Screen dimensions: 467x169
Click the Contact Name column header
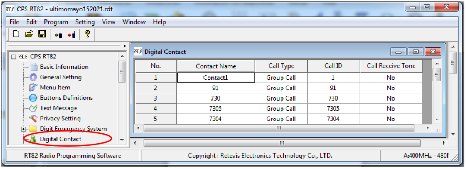216,66
